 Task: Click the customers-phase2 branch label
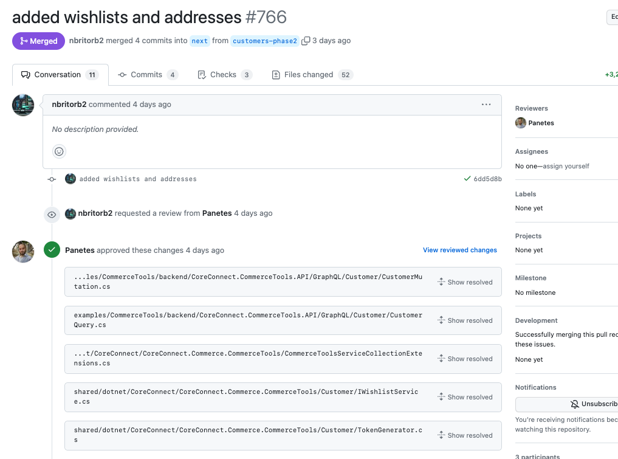265,41
